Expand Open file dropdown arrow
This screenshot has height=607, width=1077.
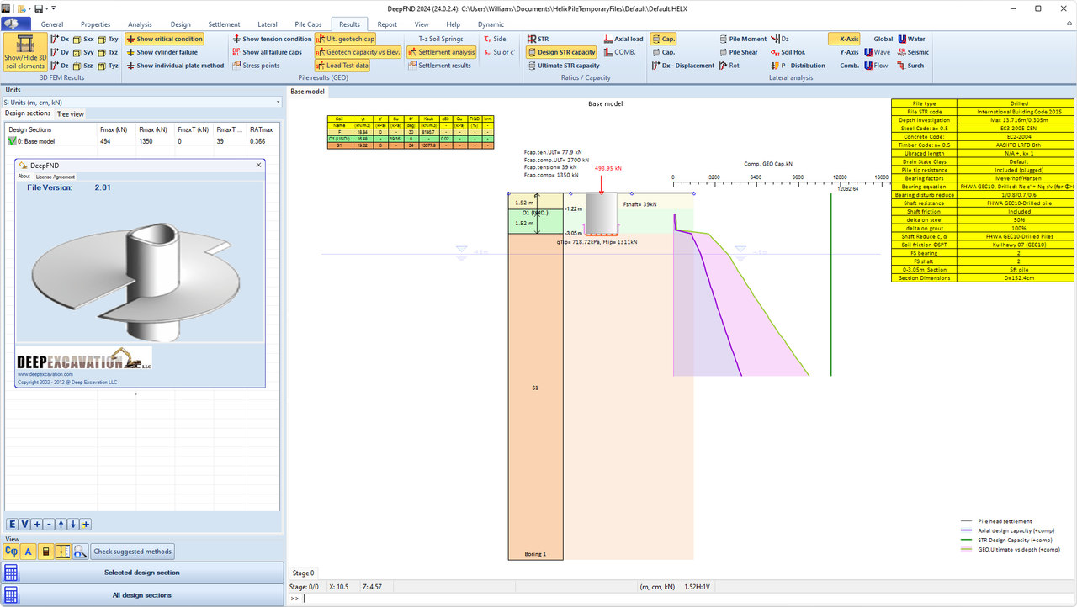(x=30, y=8)
